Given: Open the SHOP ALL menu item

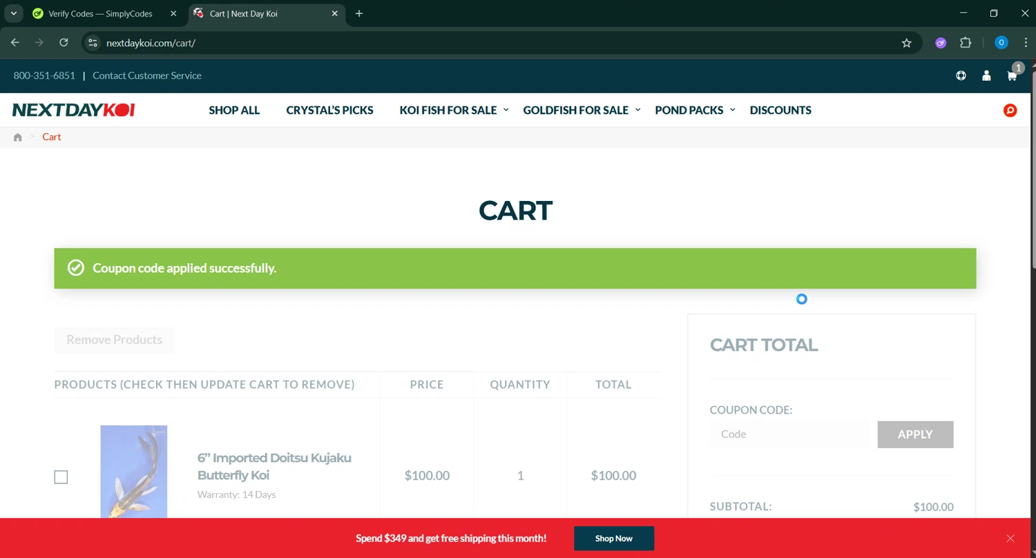Looking at the screenshot, I should 234,110.
